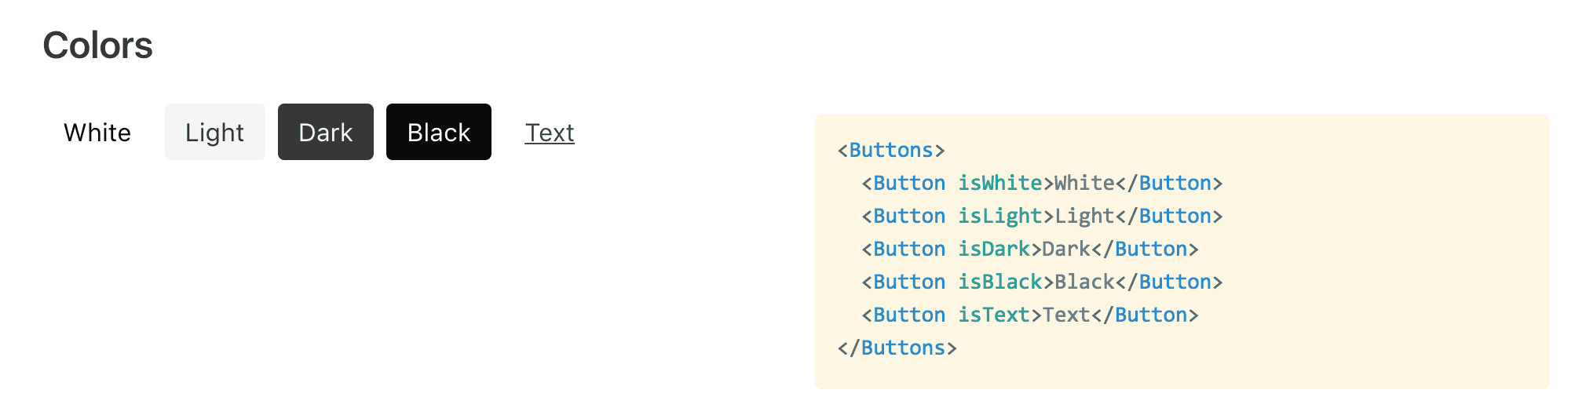Click the underlined Text button
This screenshot has width=1575, height=419.
550,132
